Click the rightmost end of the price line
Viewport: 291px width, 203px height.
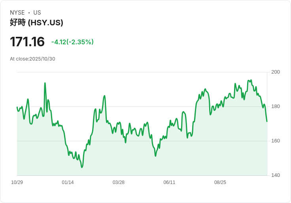267,121
